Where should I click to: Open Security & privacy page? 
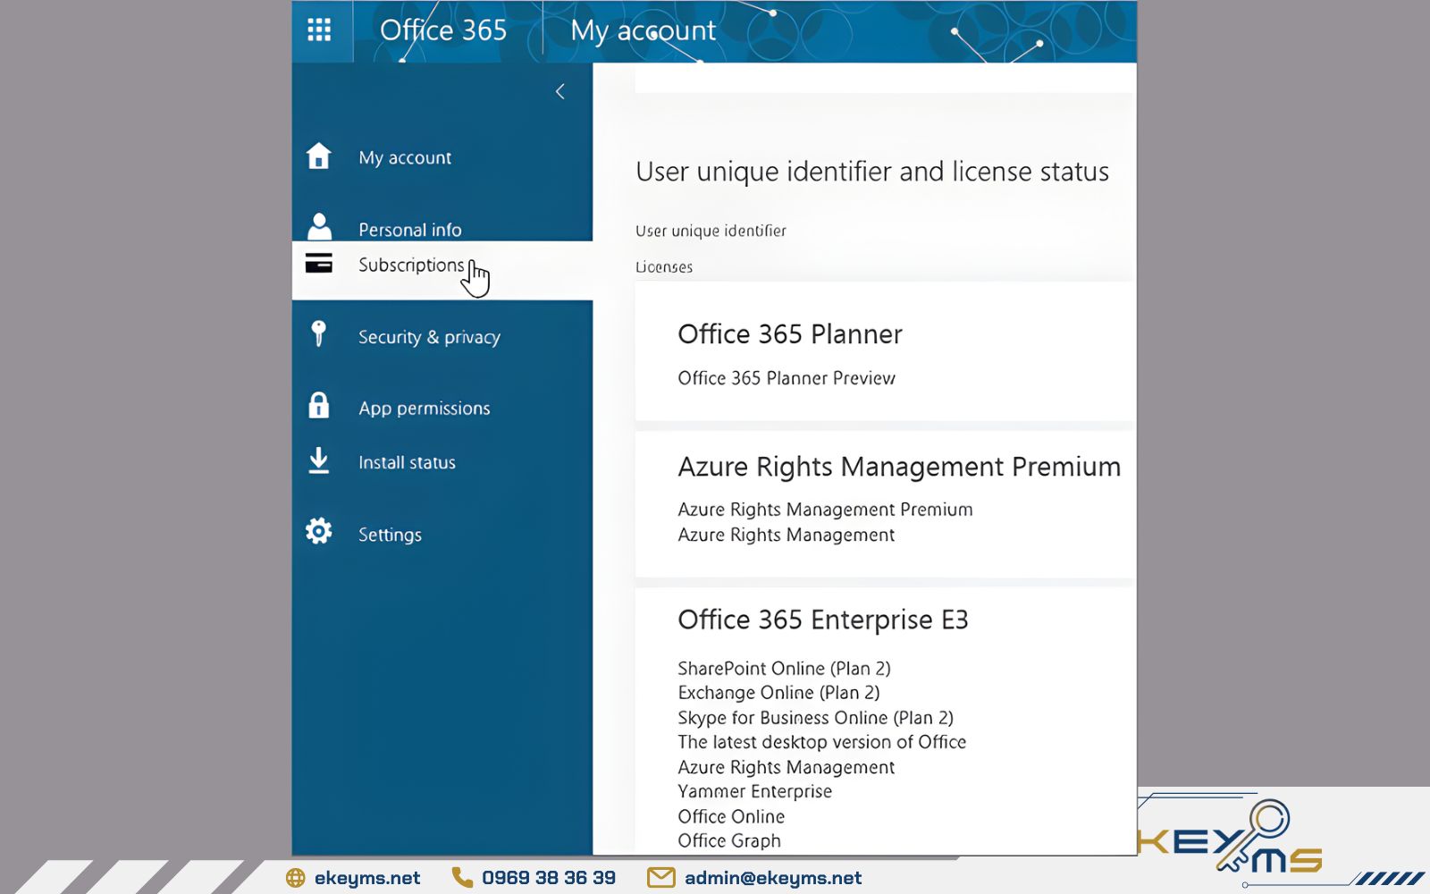[x=429, y=337]
